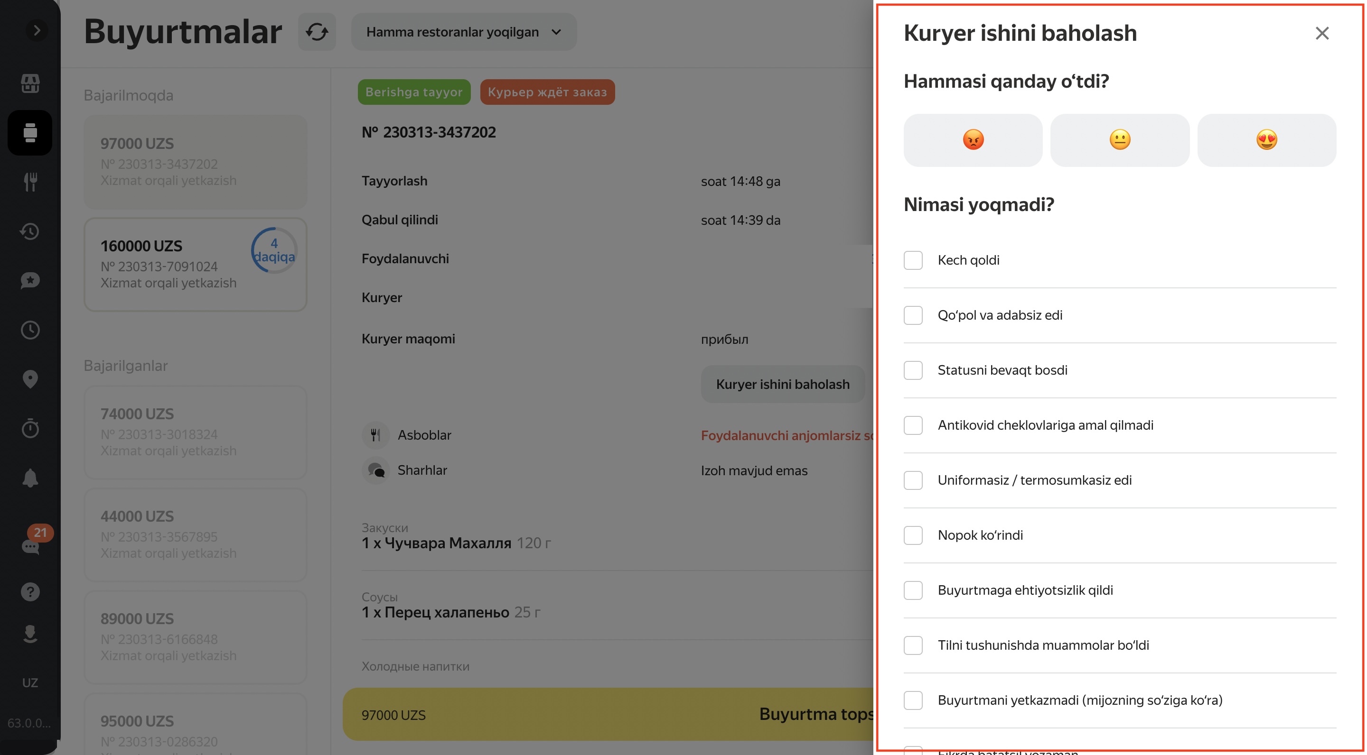Viewport: 1367px width, 755px height.
Task: Expand the sidebar with the chevron arrow
Action: [x=37, y=31]
